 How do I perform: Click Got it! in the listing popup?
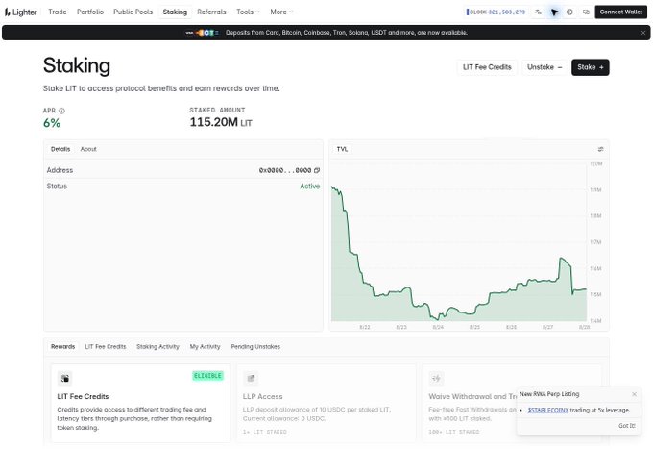[627, 426]
